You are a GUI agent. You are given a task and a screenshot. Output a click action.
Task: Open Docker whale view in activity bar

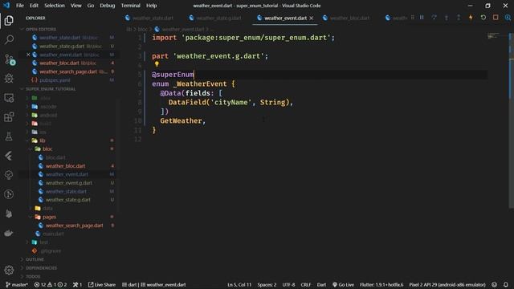pyautogui.click(x=9, y=233)
